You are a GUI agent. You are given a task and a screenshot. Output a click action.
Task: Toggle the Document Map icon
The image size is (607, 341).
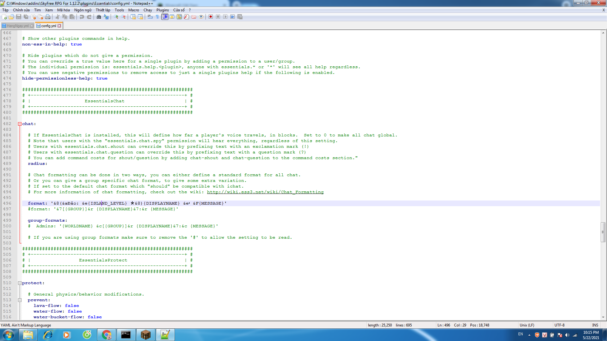pyautogui.click(x=179, y=17)
